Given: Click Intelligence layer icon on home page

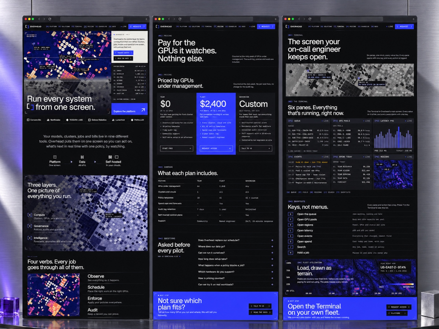Looking at the screenshot, I should (30, 238).
